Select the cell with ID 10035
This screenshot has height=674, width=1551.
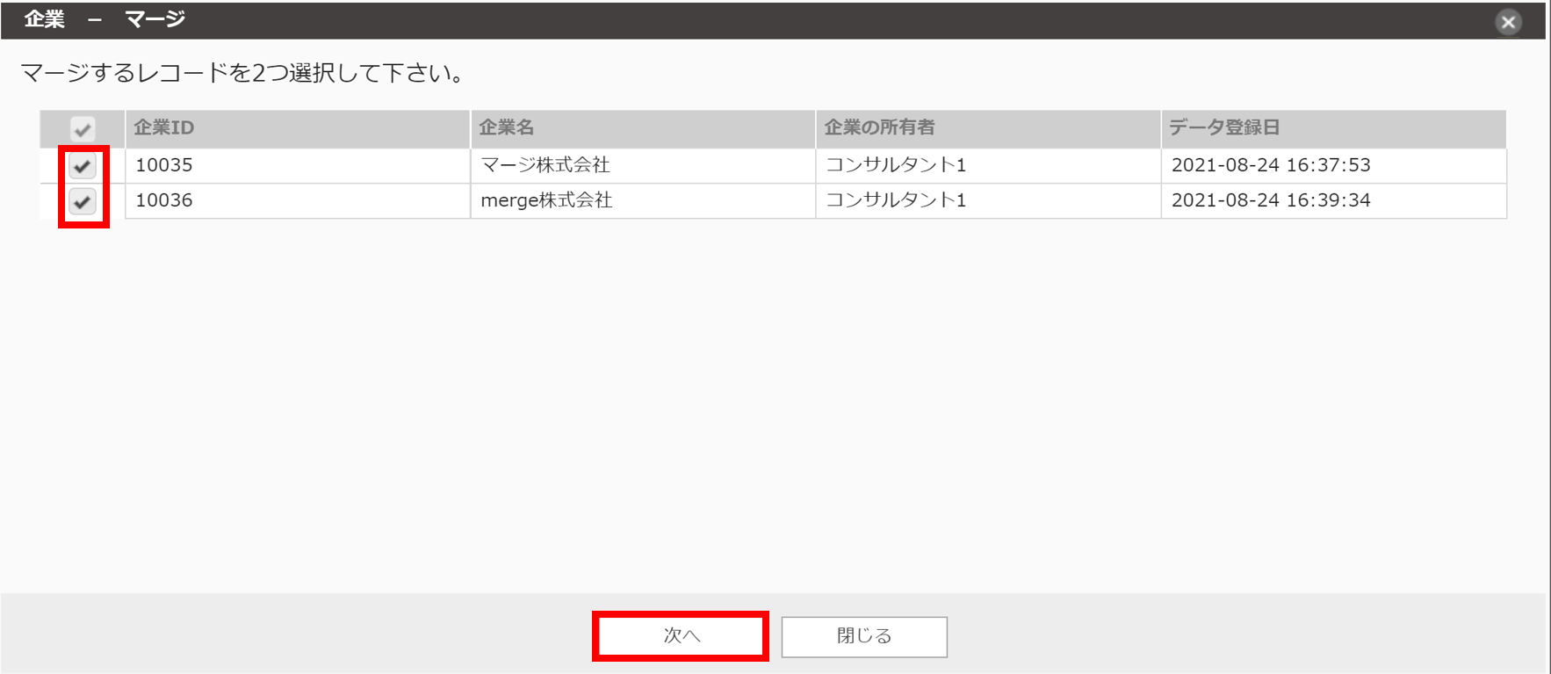(164, 165)
